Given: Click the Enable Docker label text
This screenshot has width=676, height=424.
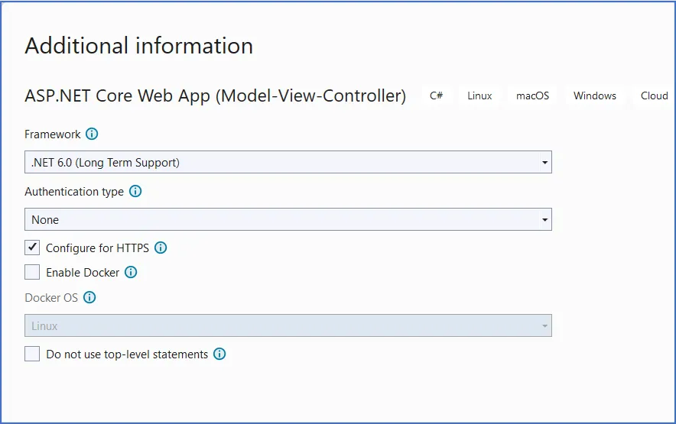Looking at the screenshot, I should 83,272.
